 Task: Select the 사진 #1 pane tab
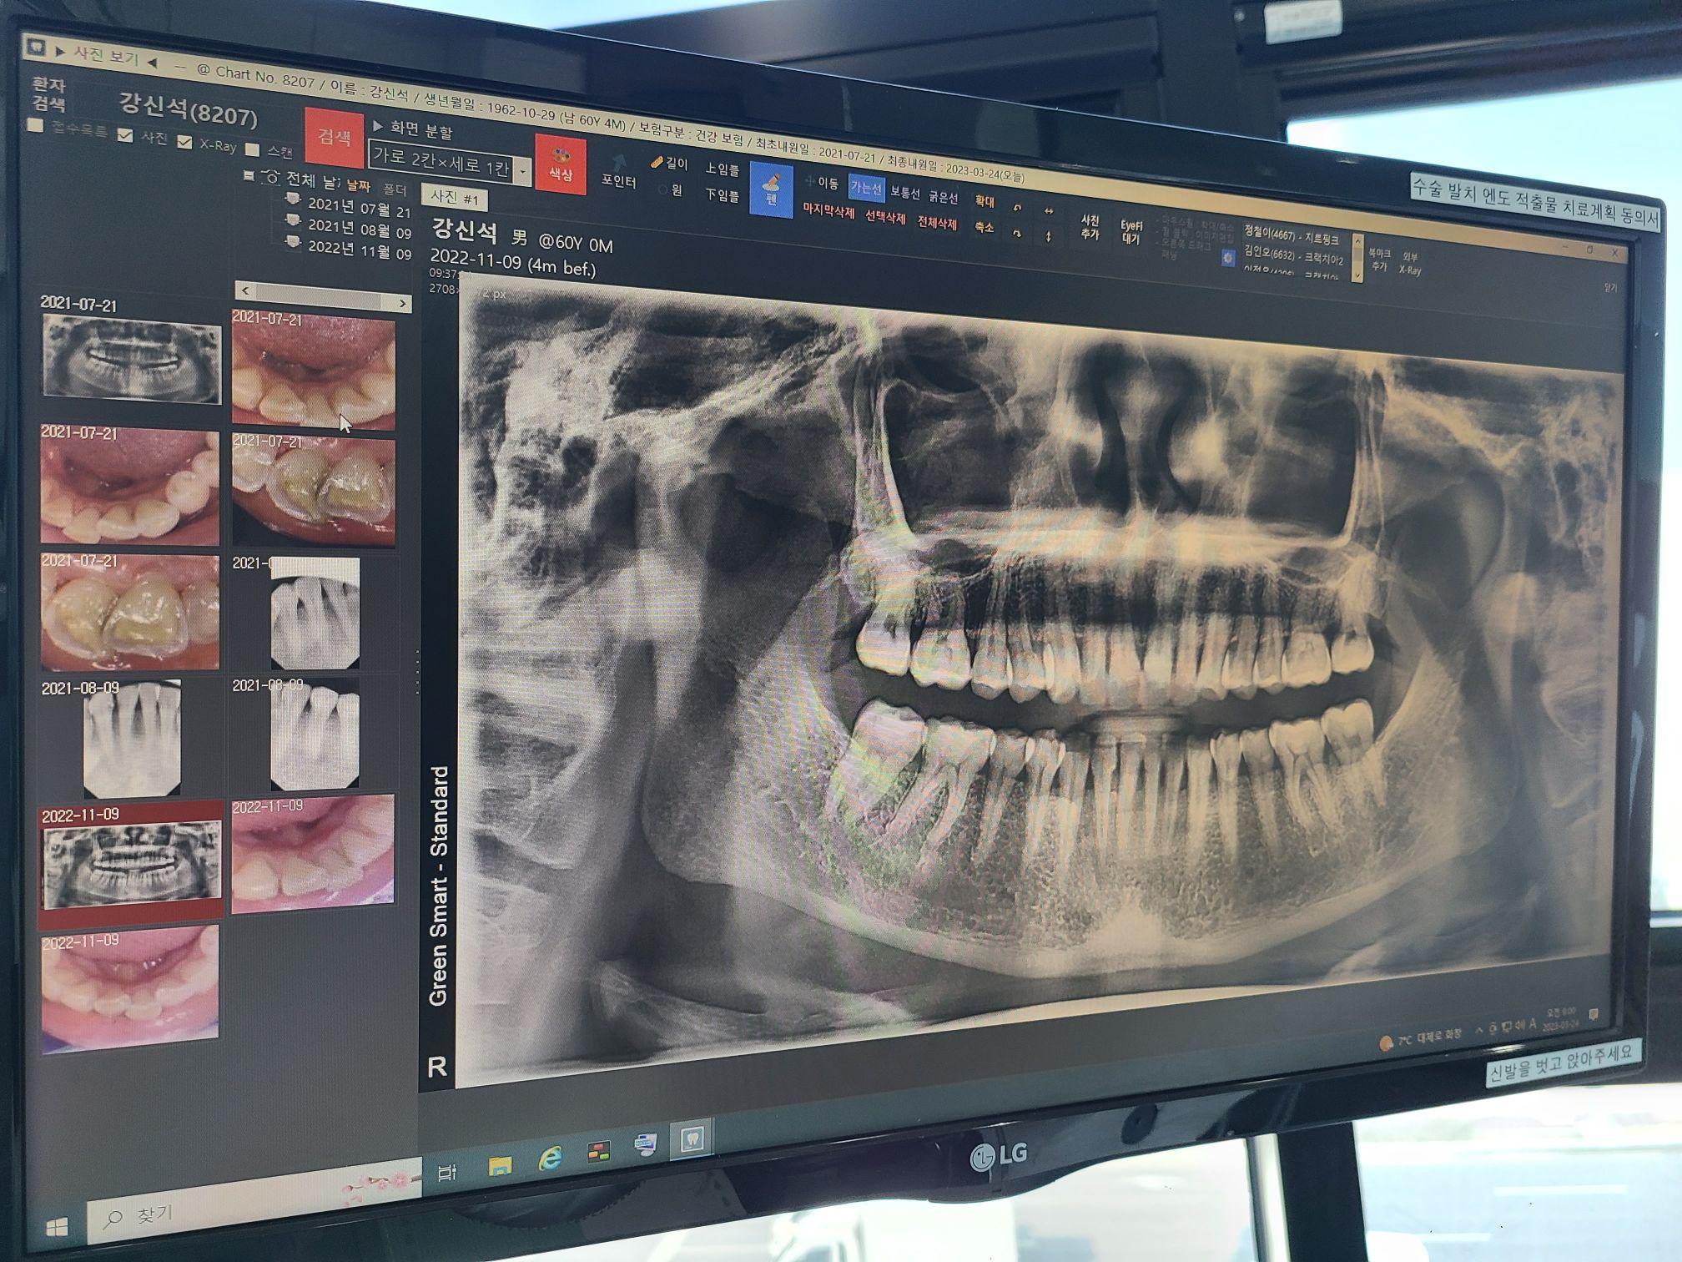tap(454, 197)
